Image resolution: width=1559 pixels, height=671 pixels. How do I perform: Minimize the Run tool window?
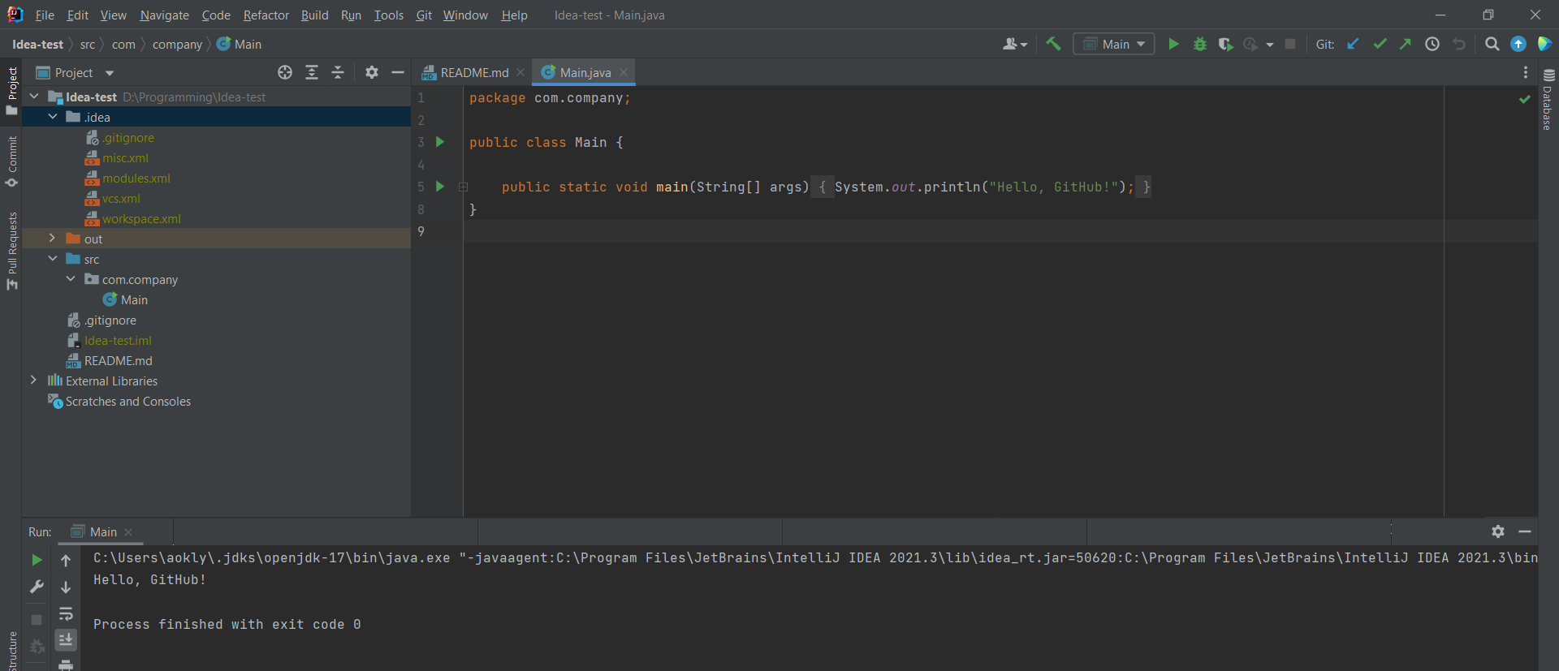pyautogui.click(x=1525, y=531)
